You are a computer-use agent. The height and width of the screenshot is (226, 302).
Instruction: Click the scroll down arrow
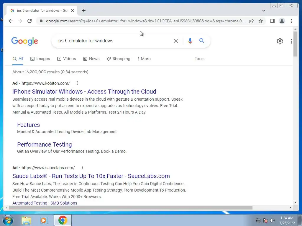pyautogui.click(x=295, y=202)
